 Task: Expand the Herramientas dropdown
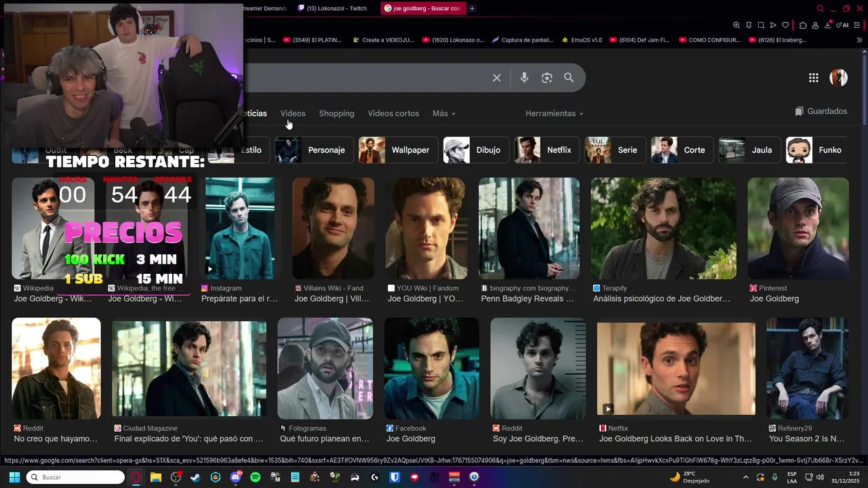click(554, 113)
